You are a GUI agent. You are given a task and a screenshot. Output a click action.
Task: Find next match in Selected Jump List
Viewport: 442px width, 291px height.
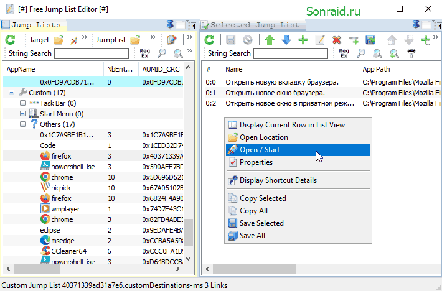click(x=377, y=53)
